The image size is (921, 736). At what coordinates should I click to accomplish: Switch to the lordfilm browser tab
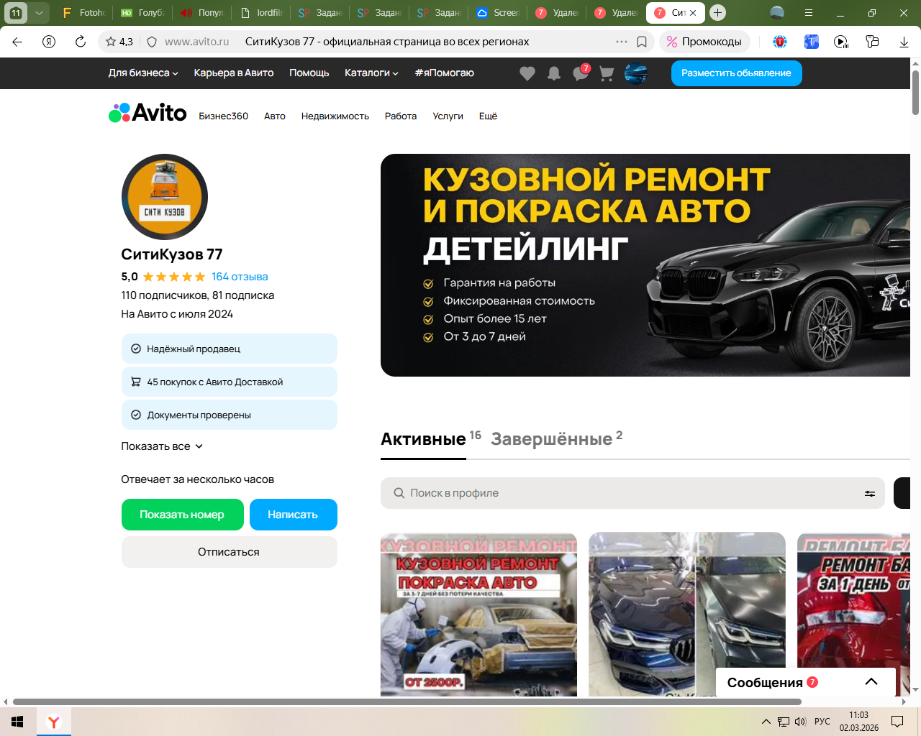pos(262,13)
